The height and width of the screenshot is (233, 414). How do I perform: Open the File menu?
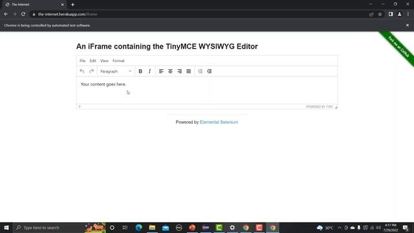click(82, 61)
